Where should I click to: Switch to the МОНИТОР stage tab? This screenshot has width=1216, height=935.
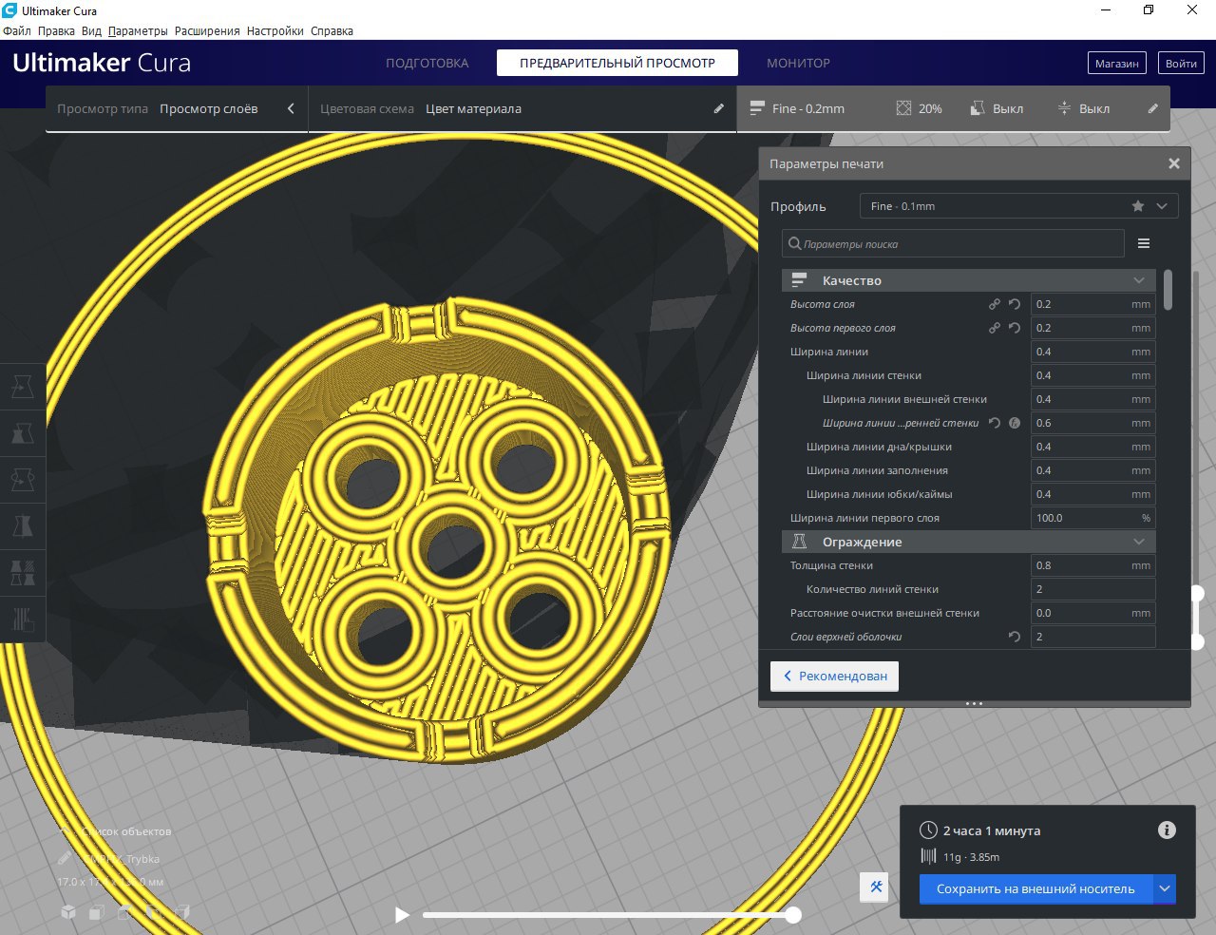798,63
